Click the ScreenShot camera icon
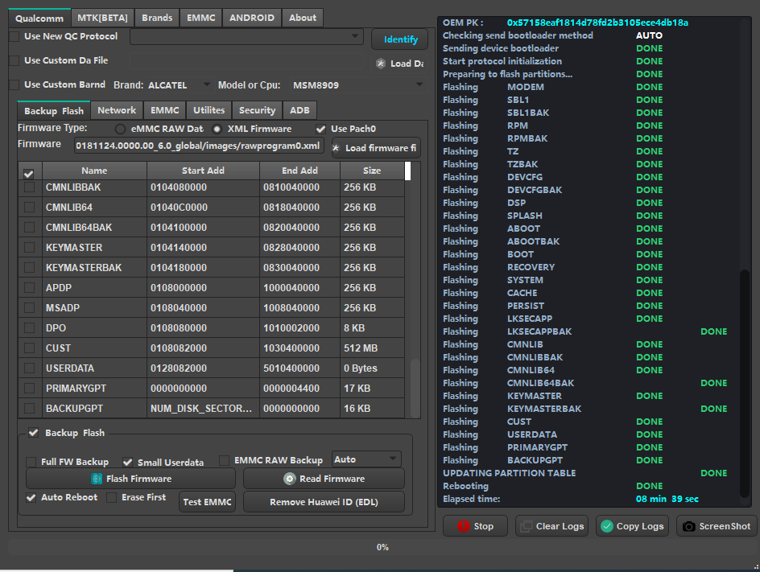The height and width of the screenshot is (572, 760). pos(688,526)
